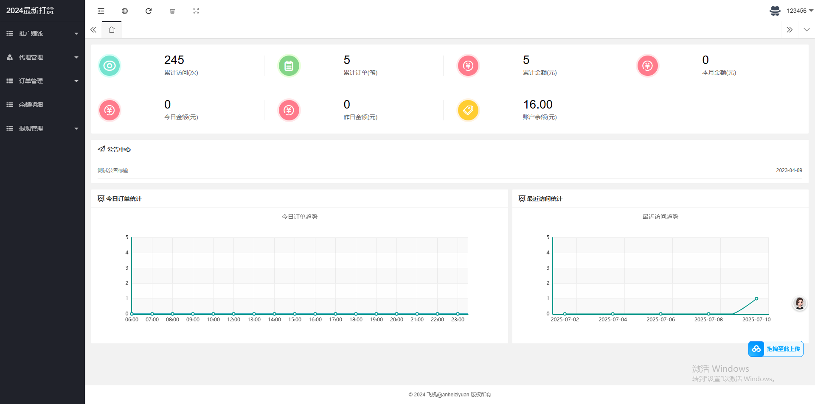The height and width of the screenshot is (404, 815).
Task: Open the 余额明细 menu item
Action: point(31,105)
